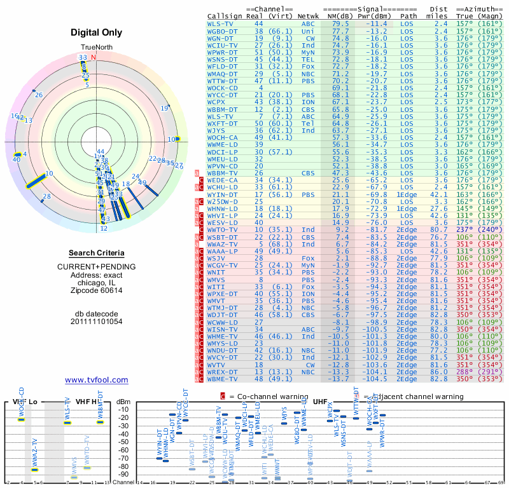Open WHME-TV callsign link in the table
Image resolution: width=509 pixels, height=488 pixels.
pos(222,336)
